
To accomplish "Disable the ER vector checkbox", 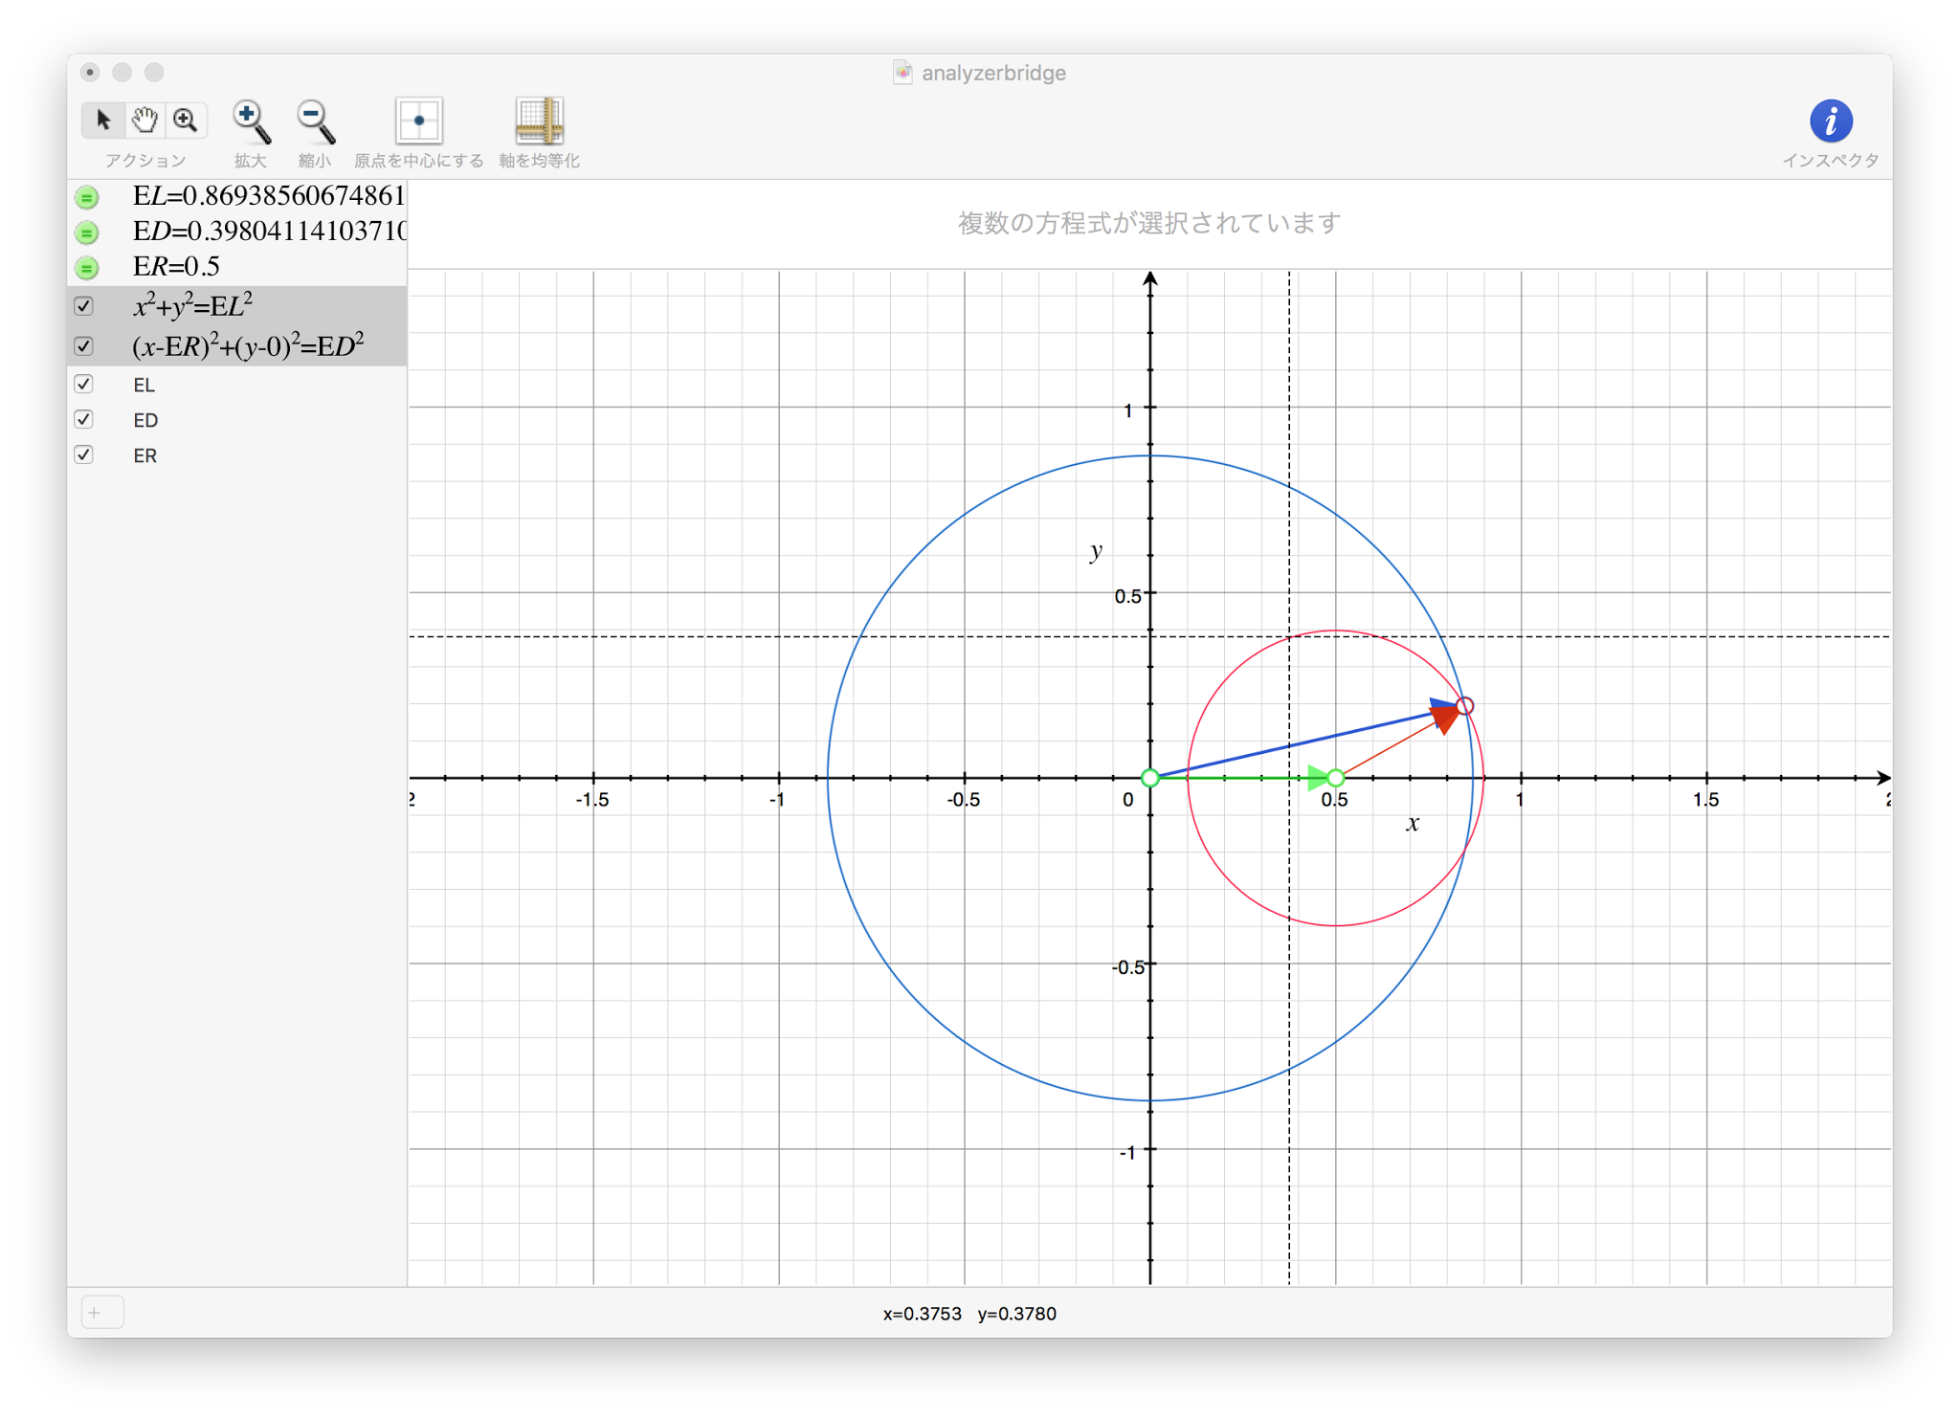I will tap(84, 454).
